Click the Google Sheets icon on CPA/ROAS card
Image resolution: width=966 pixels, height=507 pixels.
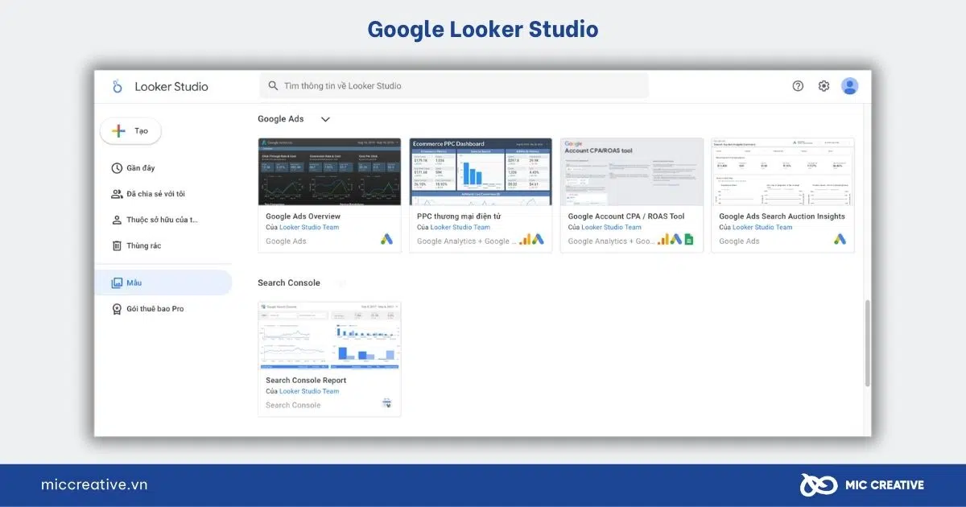pyautogui.click(x=688, y=239)
